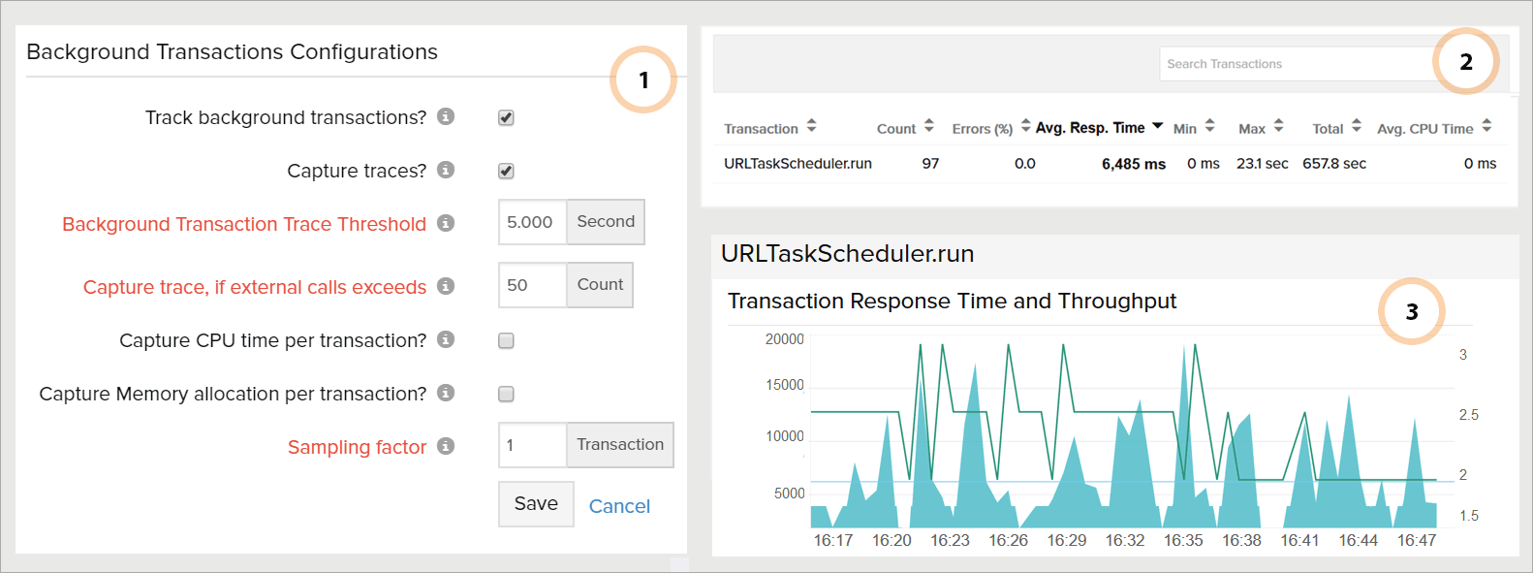The image size is (1533, 573).
Task: Cancel the configuration changes
Action: (619, 506)
